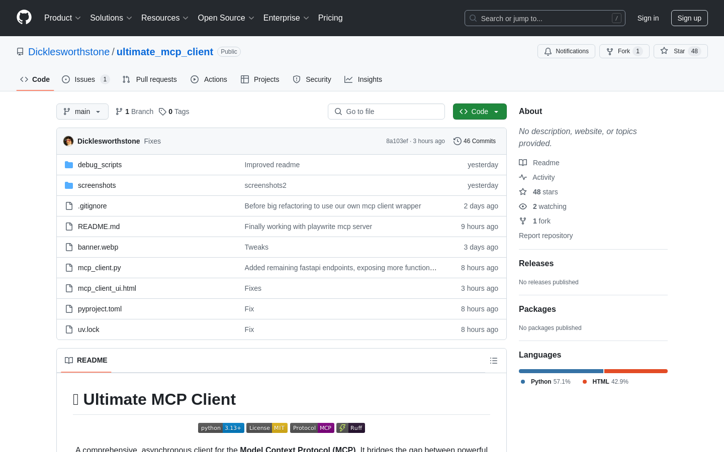Click the file icon for mcp_client.py

[x=69, y=268]
